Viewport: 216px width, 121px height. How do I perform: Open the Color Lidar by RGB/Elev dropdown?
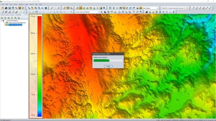tap(99, 12)
